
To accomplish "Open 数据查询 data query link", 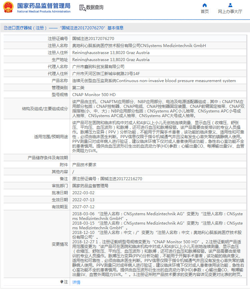I will click(94, 7).
